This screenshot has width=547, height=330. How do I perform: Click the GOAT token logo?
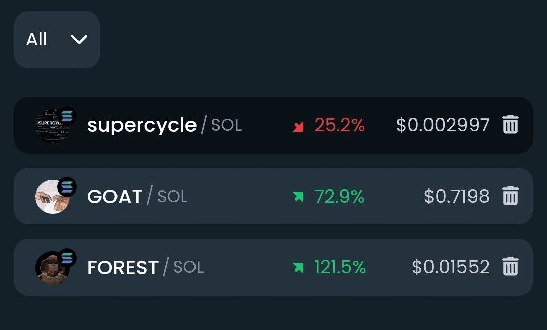coord(53,197)
